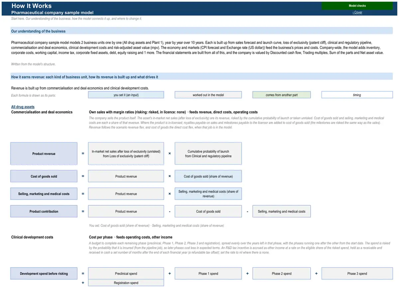Click the 'How it earns revenue' section header
The height and width of the screenshot is (288, 399).
tap(201, 77)
